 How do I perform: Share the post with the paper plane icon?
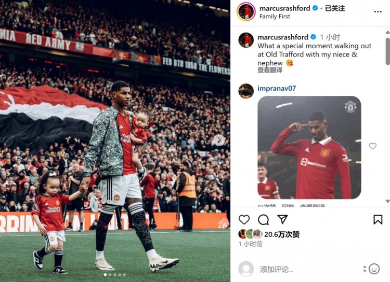(x=282, y=219)
